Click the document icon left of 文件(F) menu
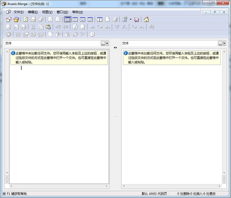 click(x=8, y=12)
